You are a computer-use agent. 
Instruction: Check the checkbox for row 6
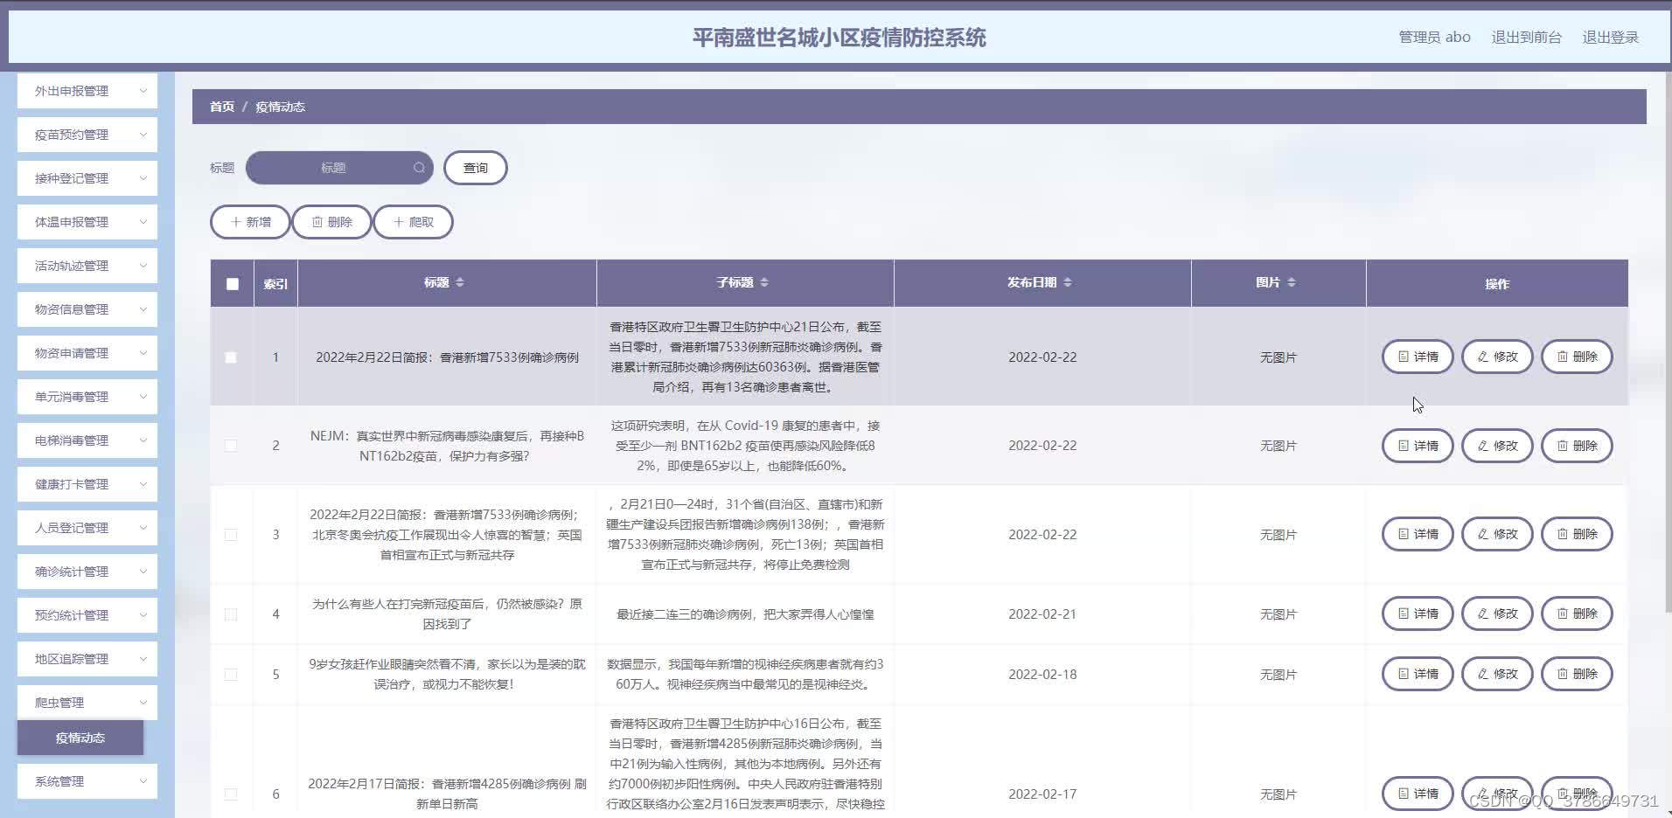tap(231, 794)
